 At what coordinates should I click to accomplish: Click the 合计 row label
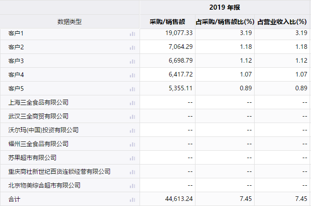tap(14, 199)
